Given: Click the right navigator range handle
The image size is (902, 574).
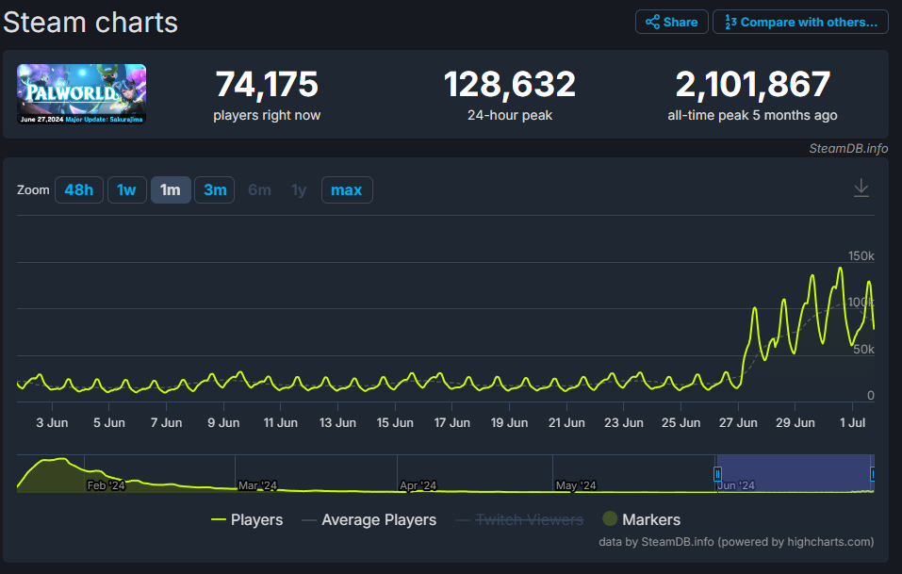Looking at the screenshot, I should tap(873, 473).
